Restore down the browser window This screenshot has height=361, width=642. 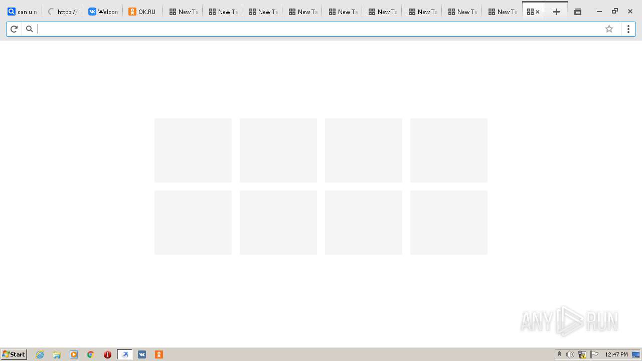point(615,12)
